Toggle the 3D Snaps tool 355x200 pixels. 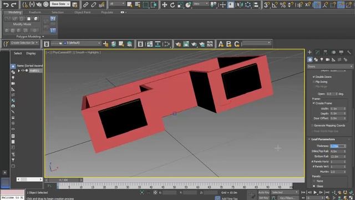coord(267,5)
